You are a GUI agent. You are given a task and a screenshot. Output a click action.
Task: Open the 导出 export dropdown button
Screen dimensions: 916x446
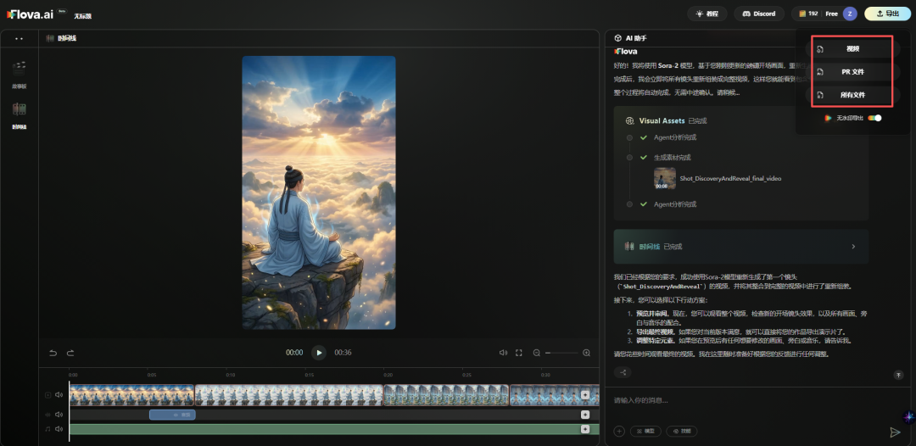pyautogui.click(x=886, y=14)
